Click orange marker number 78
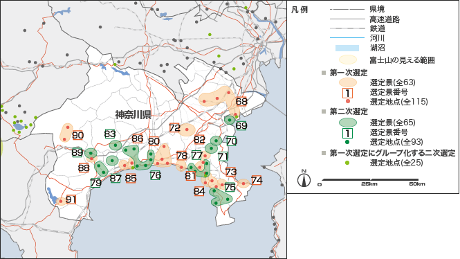Image resolution: width=460 pixels, height=259 pixels. pos(182,155)
